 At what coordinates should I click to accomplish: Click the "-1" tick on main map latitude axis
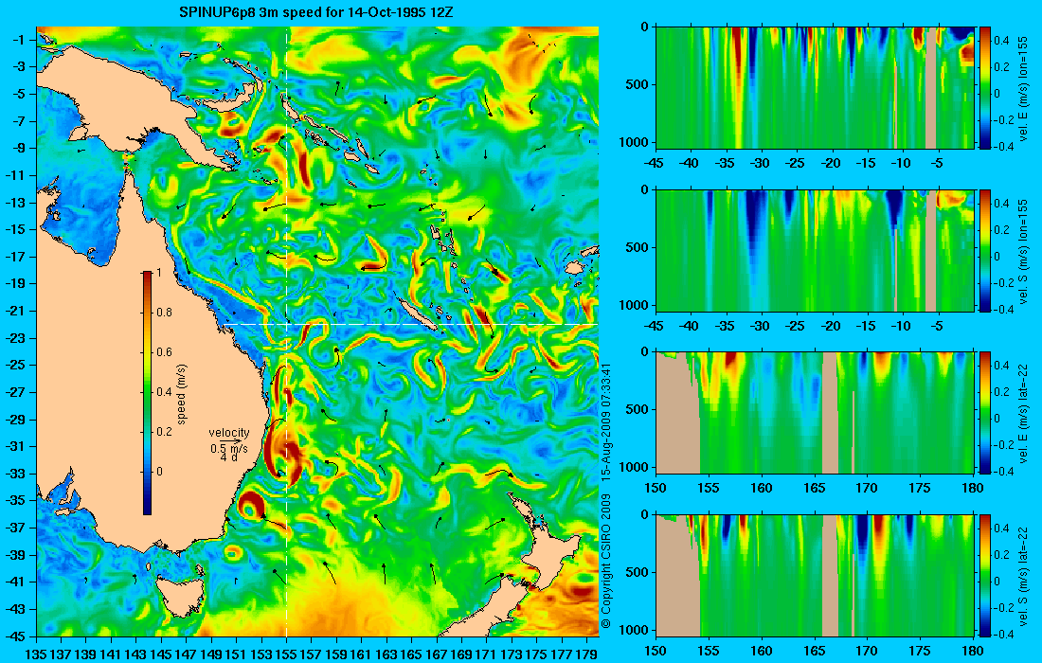20,40
